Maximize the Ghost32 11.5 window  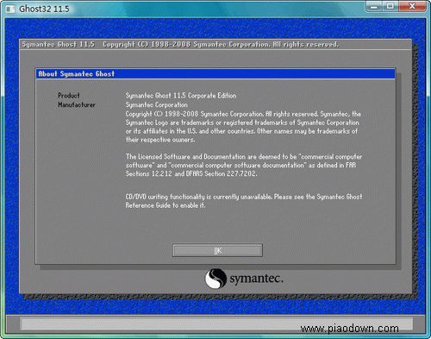click(390, 6)
